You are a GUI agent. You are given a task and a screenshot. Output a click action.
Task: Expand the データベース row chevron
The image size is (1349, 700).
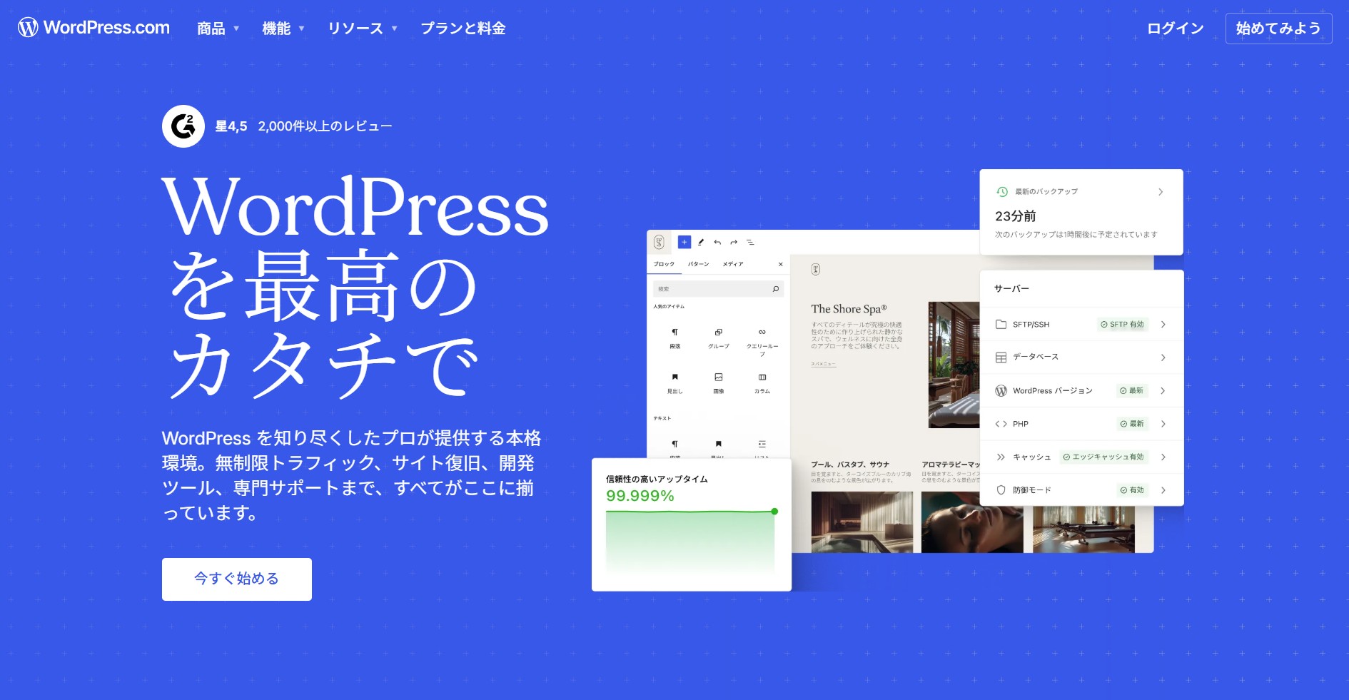click(x=1163, y=357)
